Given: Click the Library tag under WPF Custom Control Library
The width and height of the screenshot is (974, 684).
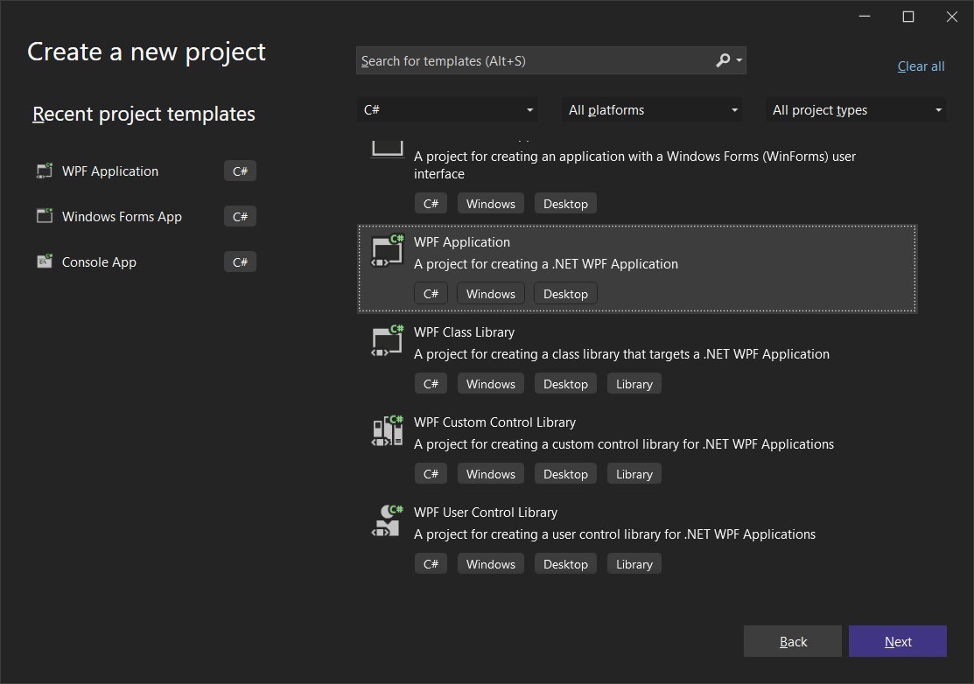Looking at the screenshot, I should pyautogui.click(x=634, y=473).
